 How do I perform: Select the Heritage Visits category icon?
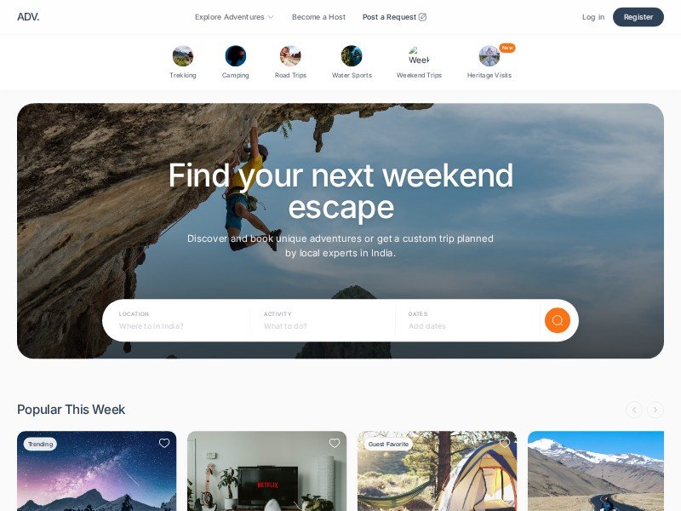click(x=489, y=56)
